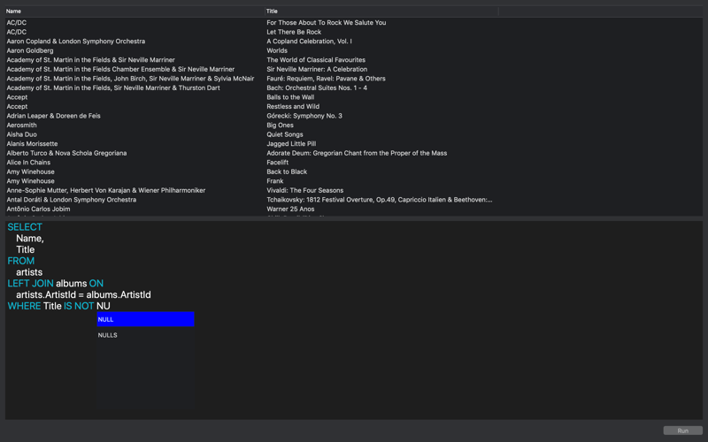Select the Aaron Goldberg row

30,51
